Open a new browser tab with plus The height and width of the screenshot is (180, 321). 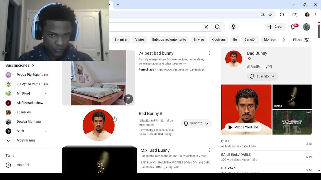click(118, 5)
